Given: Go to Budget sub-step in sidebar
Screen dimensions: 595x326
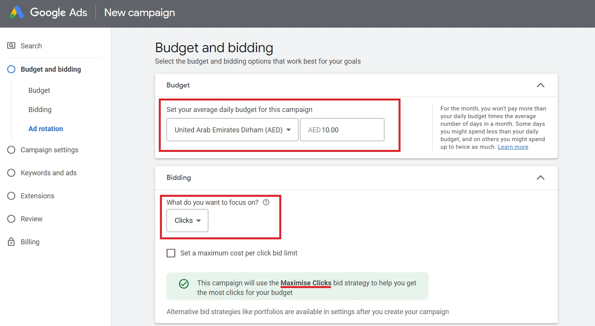Looking at the screenshot, I should (x=39, y=91).
